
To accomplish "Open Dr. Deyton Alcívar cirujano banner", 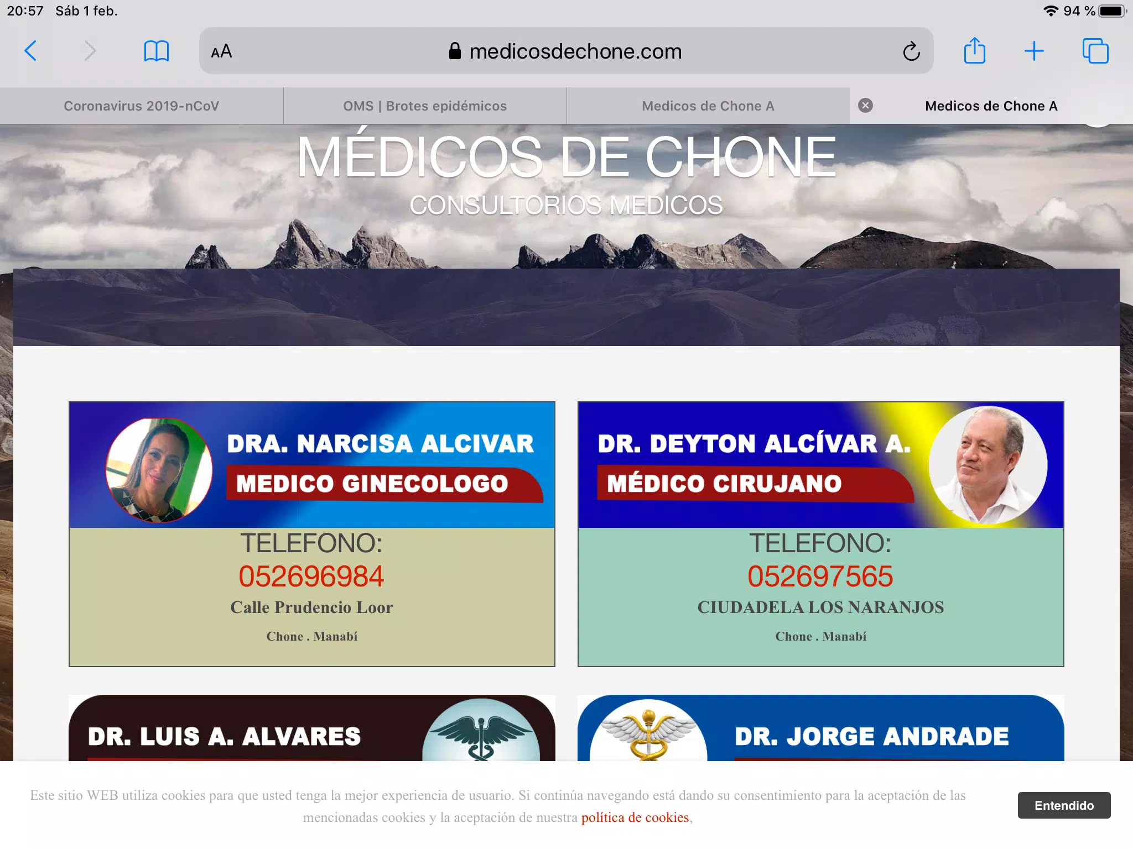I will click(821, 465).
